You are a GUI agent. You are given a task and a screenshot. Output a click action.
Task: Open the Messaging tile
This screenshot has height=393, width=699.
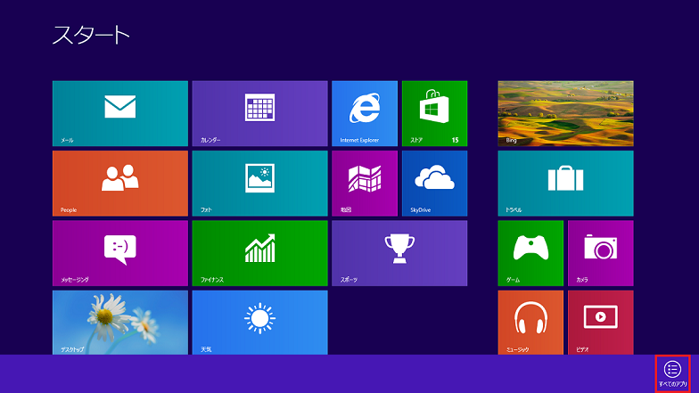coord(120,253)
